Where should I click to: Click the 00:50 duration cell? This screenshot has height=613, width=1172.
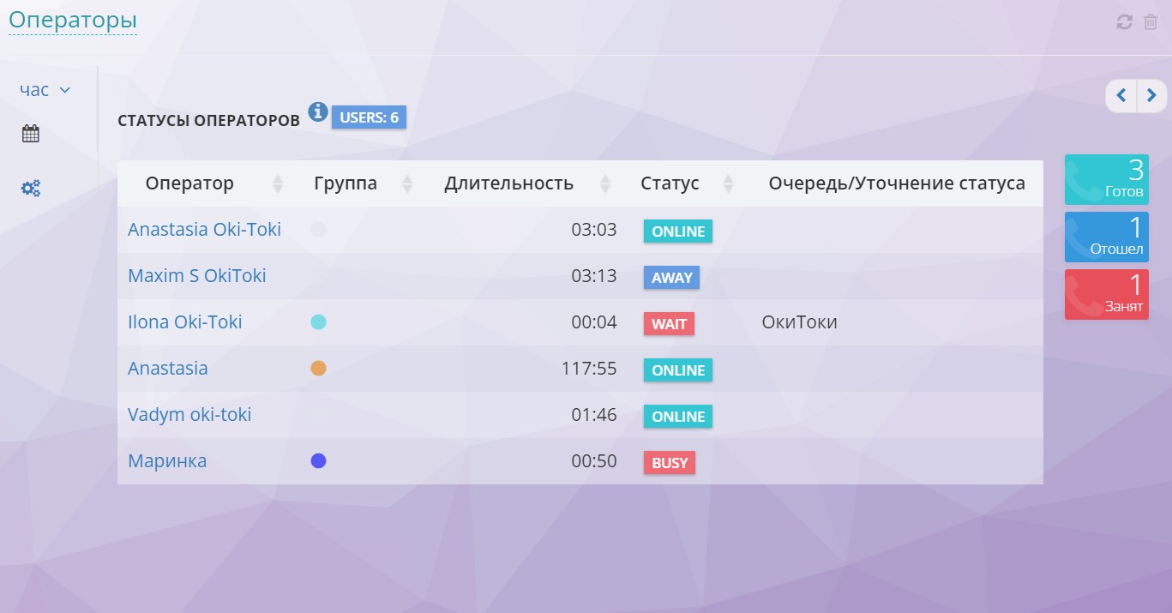(594, 461)
